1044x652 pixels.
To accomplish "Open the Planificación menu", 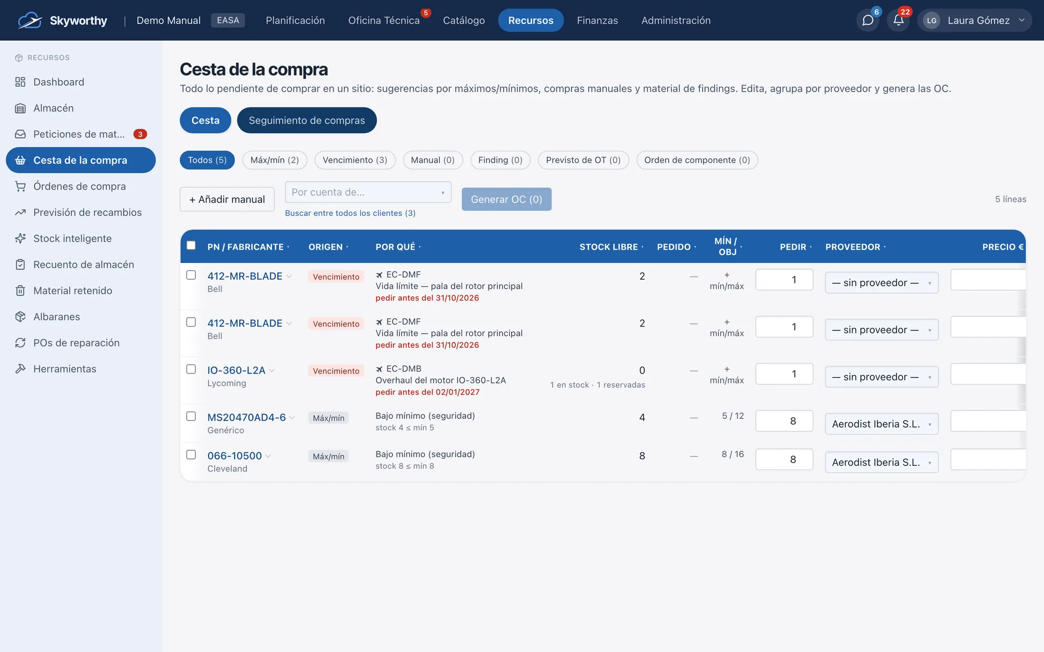I will pos(295,20).
